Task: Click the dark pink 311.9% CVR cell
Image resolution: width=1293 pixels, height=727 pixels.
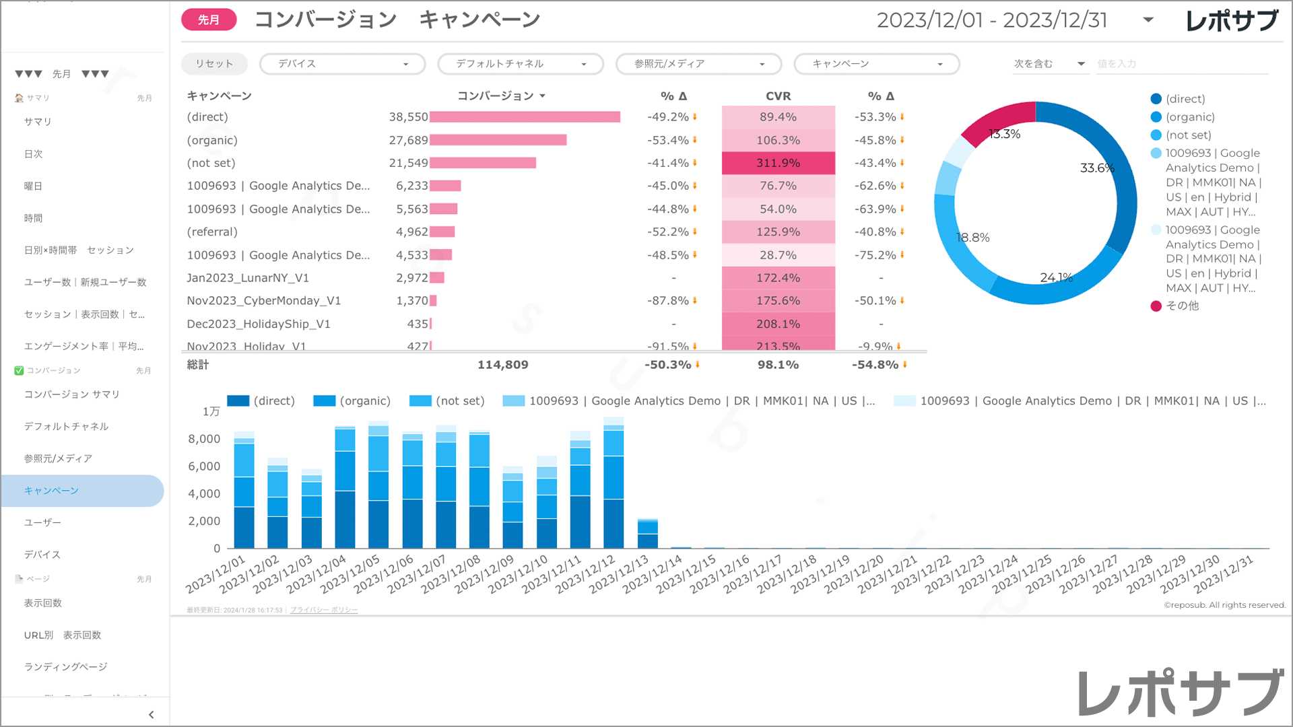Action: (x=778, y=163)
